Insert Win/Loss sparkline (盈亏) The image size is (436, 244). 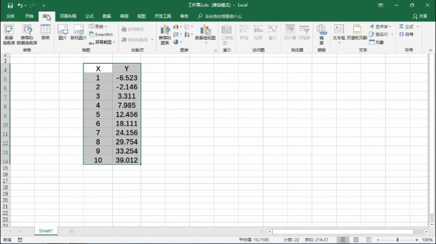pos(272,32)
